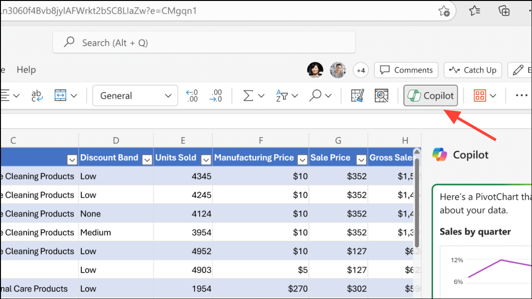Screen dimensions: 532x299
Task: Click the browser favorites star icon
Action: tap(444, 10)
